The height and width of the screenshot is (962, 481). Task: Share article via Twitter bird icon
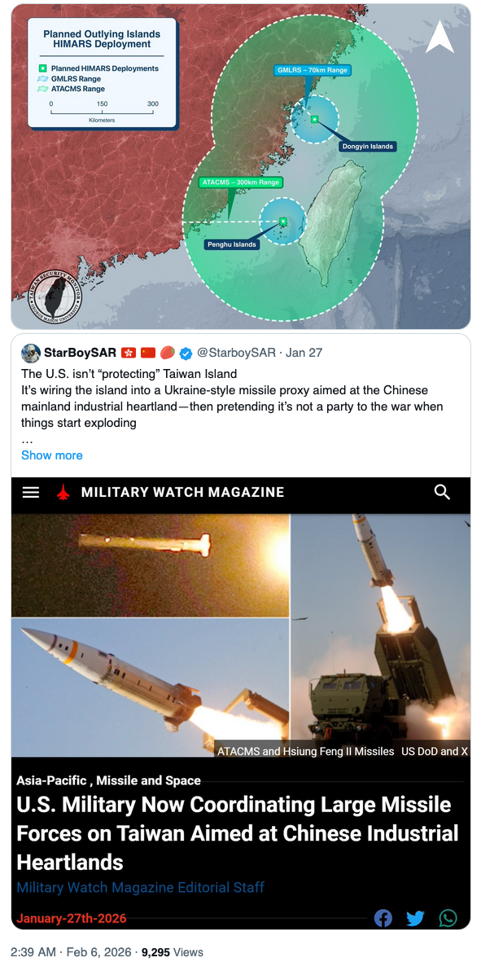pyautogui.click(x=415, y=919)
